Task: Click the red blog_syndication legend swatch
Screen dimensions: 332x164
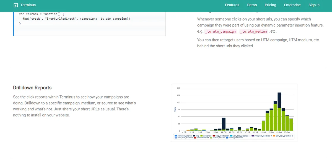Action: [214, 136]
